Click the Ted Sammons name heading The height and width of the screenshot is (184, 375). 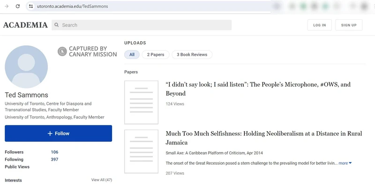(x=26, y=95)
